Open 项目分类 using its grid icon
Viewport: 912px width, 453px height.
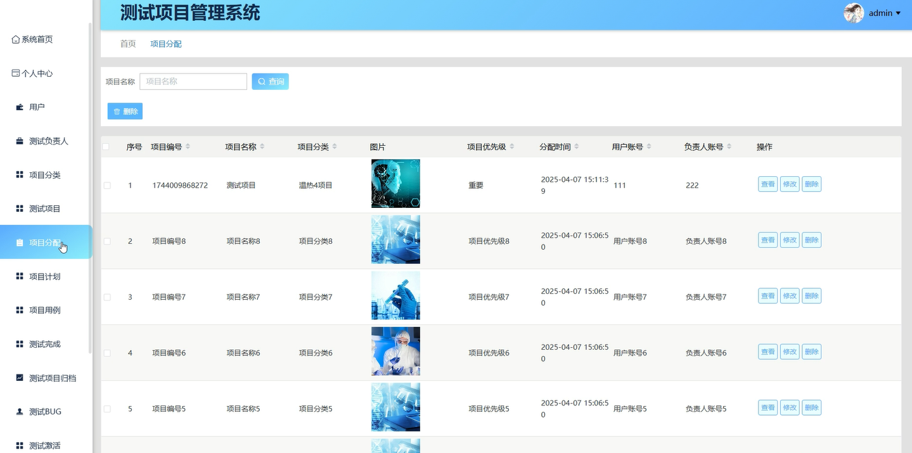tap(19, 174)
